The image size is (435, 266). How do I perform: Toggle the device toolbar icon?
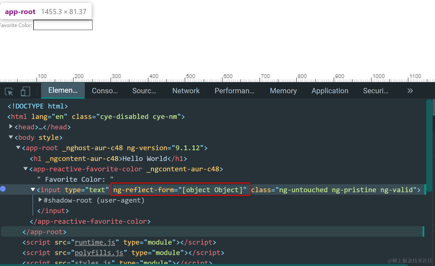(x=25, y=91)
